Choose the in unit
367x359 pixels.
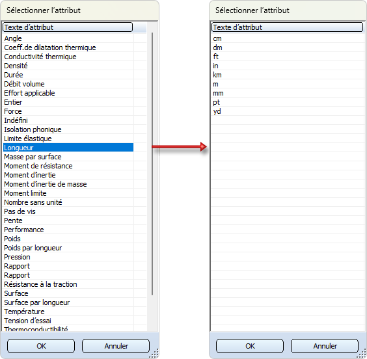[x=288, y=66]
